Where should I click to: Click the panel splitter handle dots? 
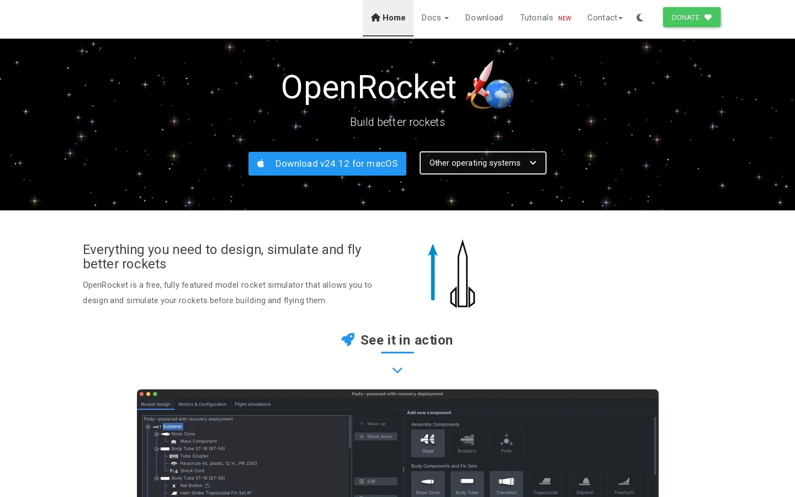pyautogui.click(x=404, y=469)
